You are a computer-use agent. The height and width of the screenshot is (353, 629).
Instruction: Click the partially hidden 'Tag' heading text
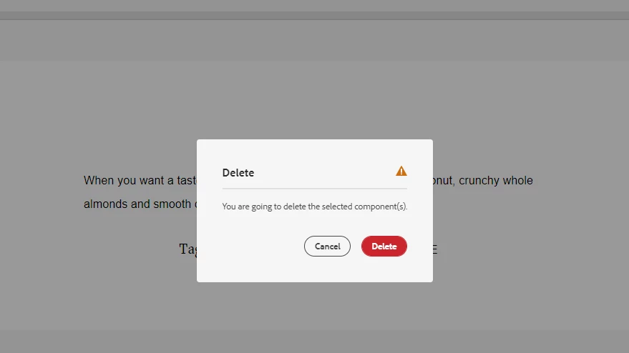click(x=187, y=249)
